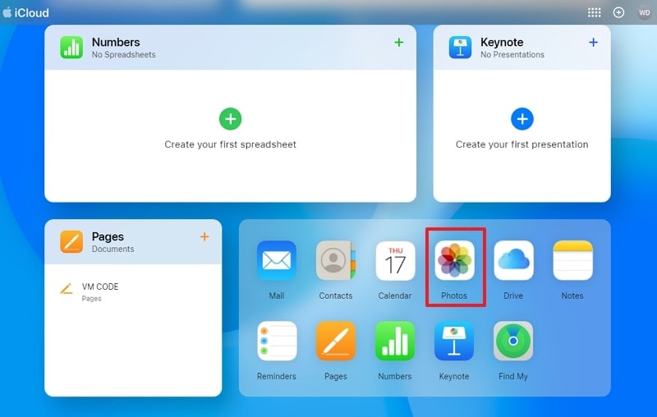The width and height of the screenshot is (657, 417).
Task: Click the blue circle to create first presentation
Action: tap(522, 119)
